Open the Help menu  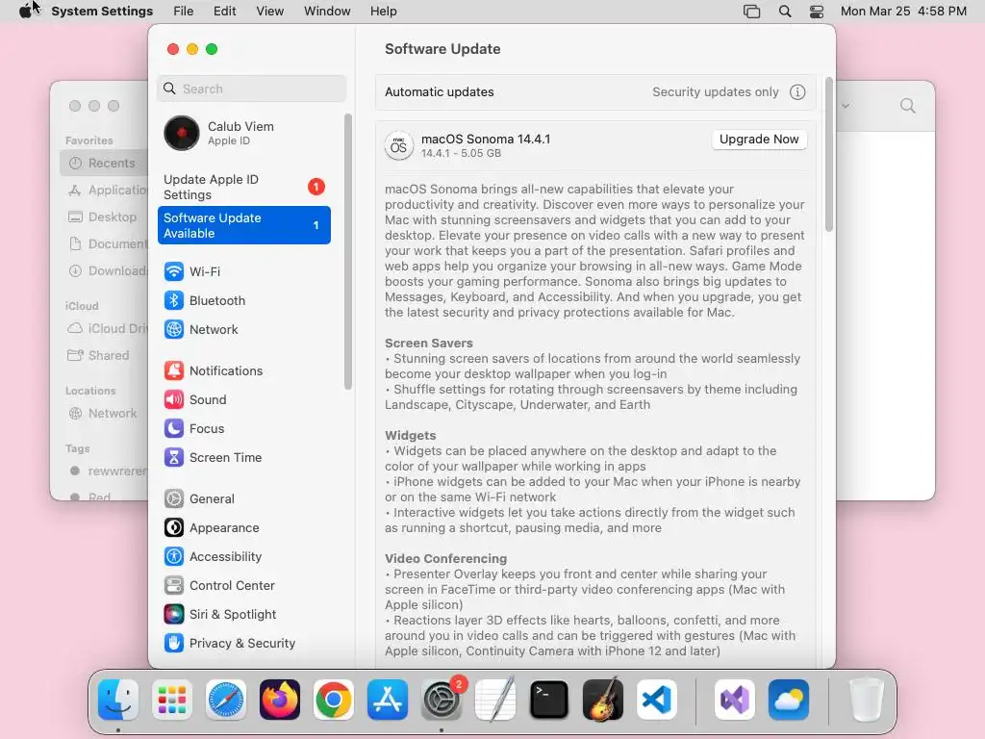[x=383, y=12]
